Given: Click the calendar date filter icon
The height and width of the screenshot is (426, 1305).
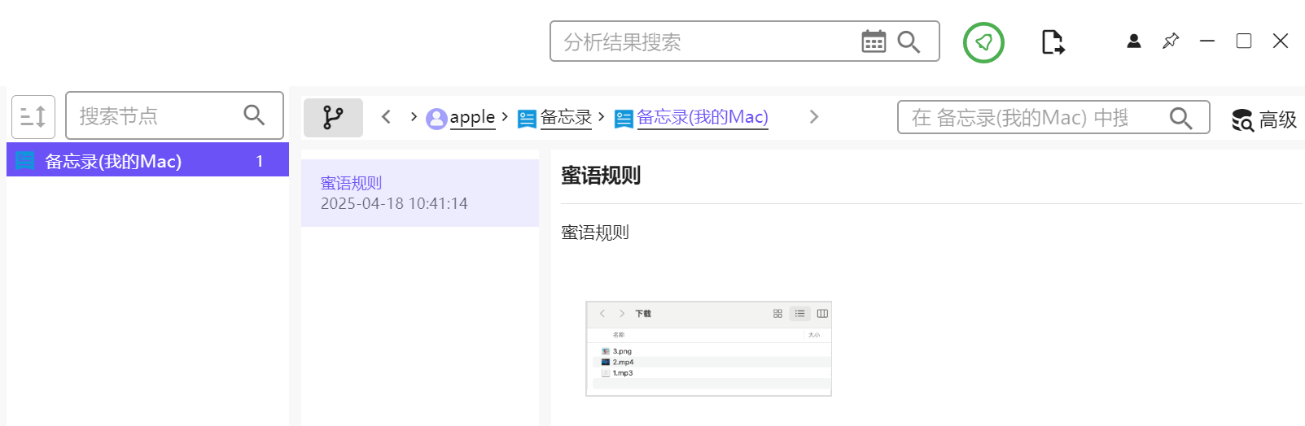Looking at the screenshot, I should [873, 41].
